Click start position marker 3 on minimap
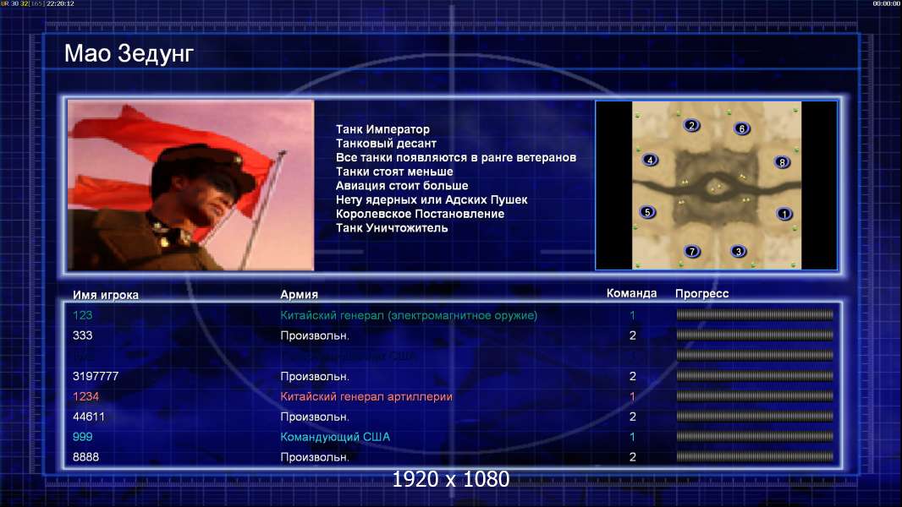The image size is (902, 507). (739, 251)
